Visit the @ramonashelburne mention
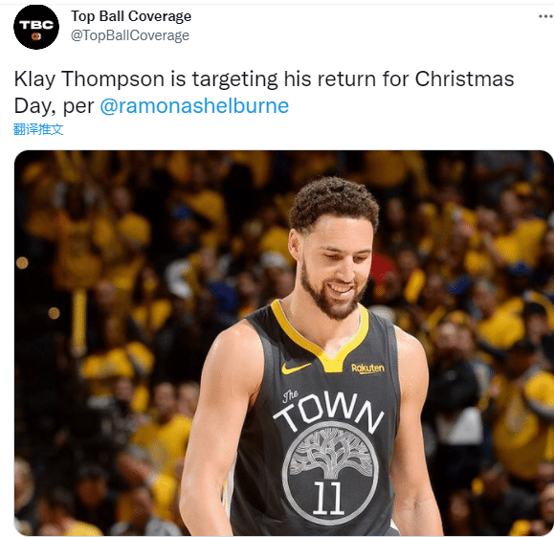The image size is (554, 537). pos(194,105)
